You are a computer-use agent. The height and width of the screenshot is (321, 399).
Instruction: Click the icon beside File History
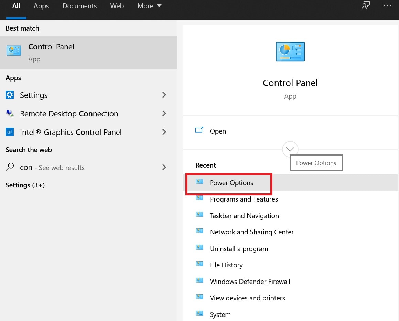pyautogui.click(x=199, y=264)
